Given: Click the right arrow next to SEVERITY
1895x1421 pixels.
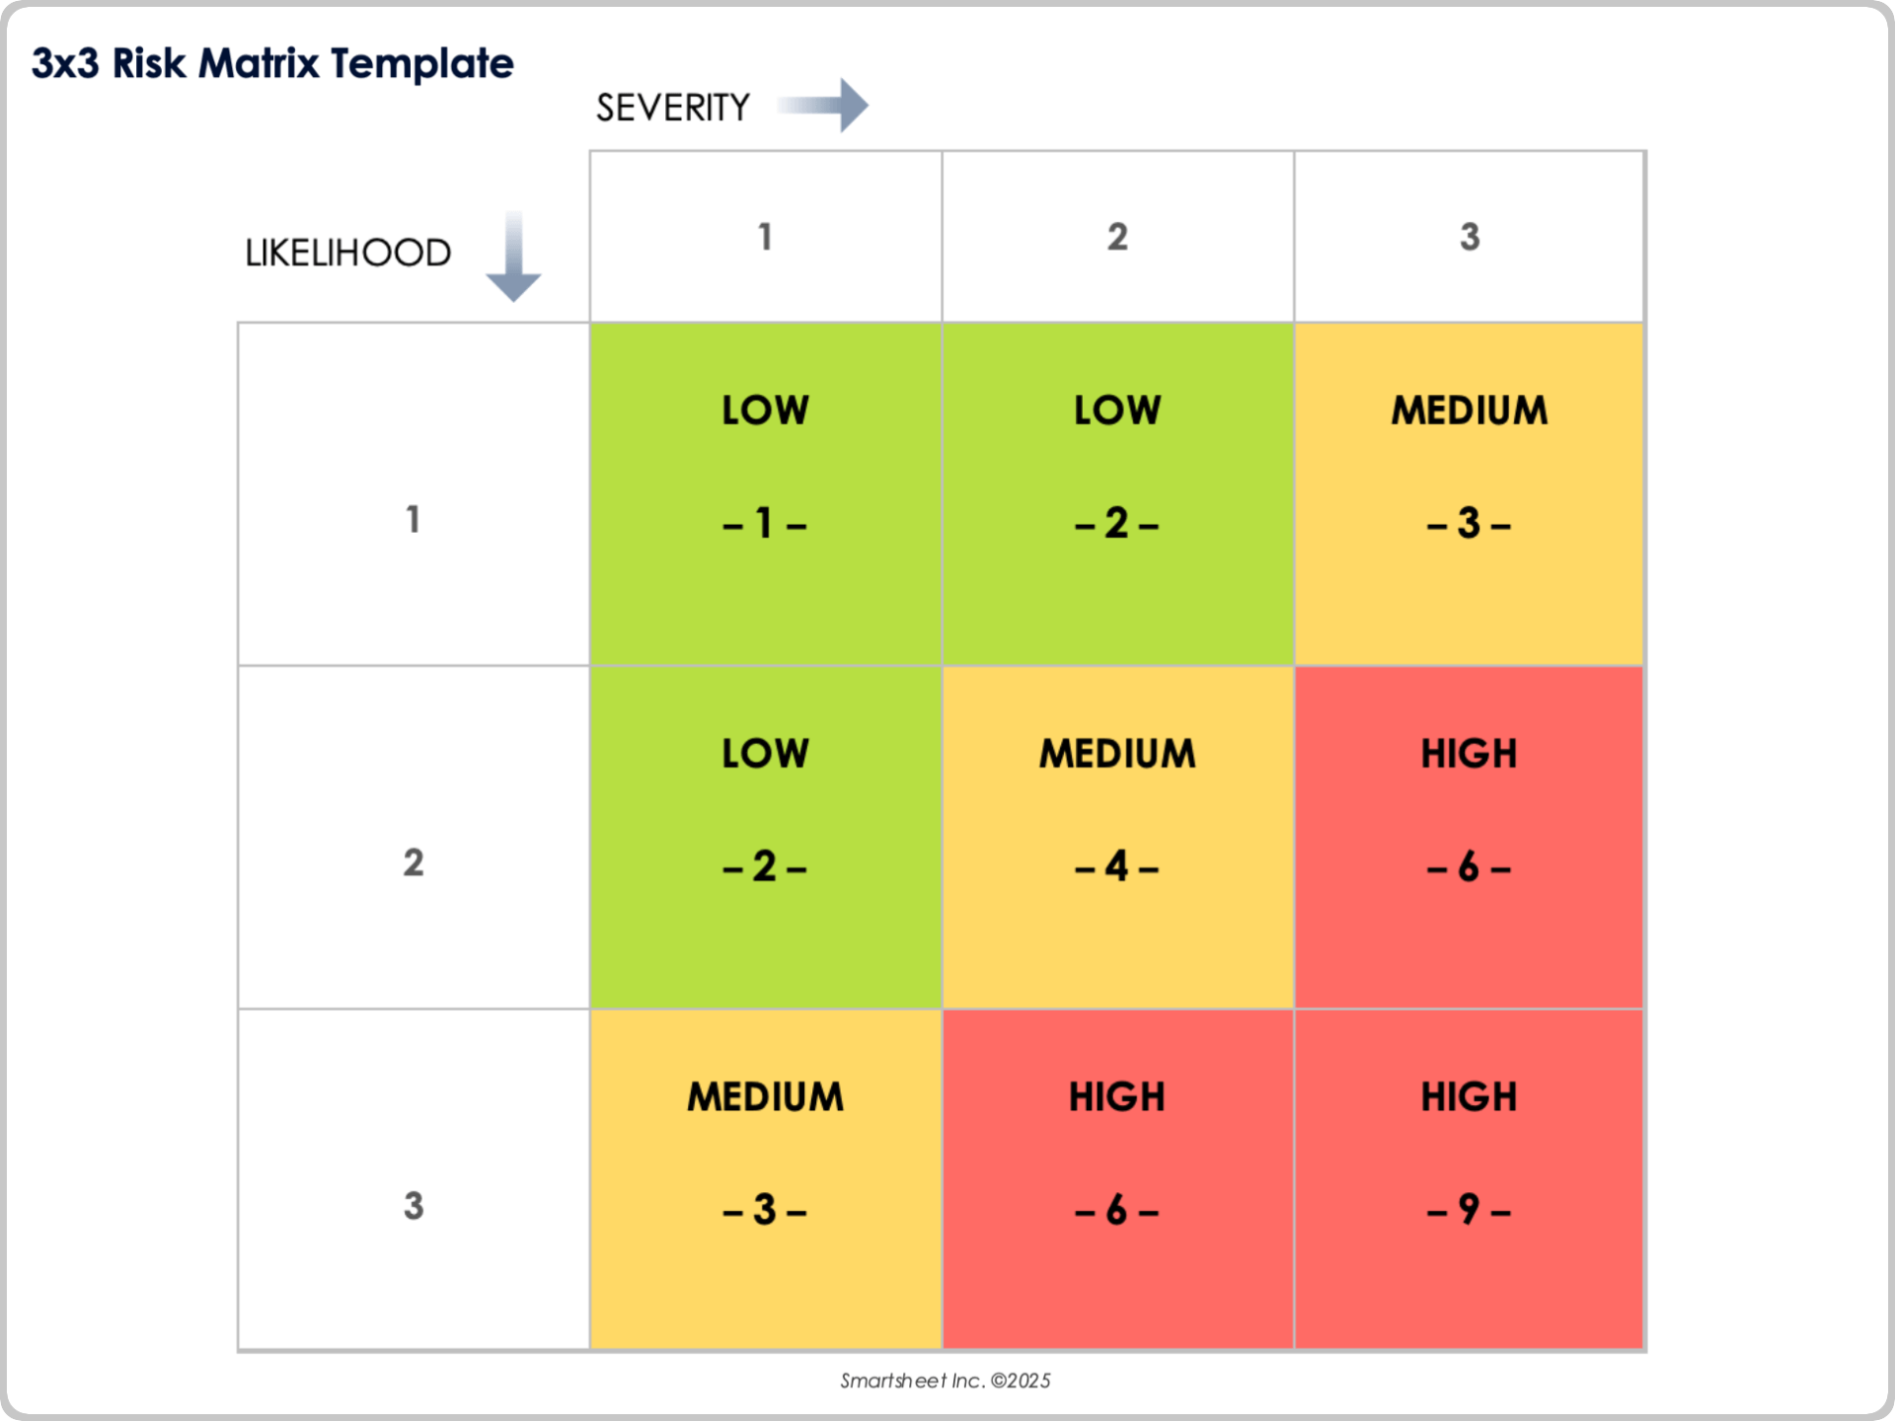Looking at the screenshot, I should coord(825,105).
